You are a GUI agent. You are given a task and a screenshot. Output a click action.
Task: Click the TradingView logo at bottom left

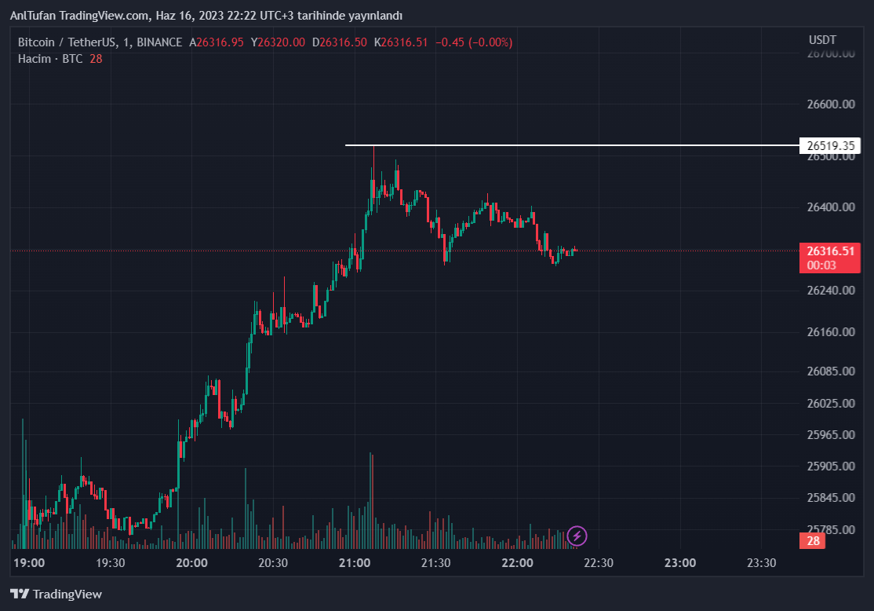click(x=56, y=594)
